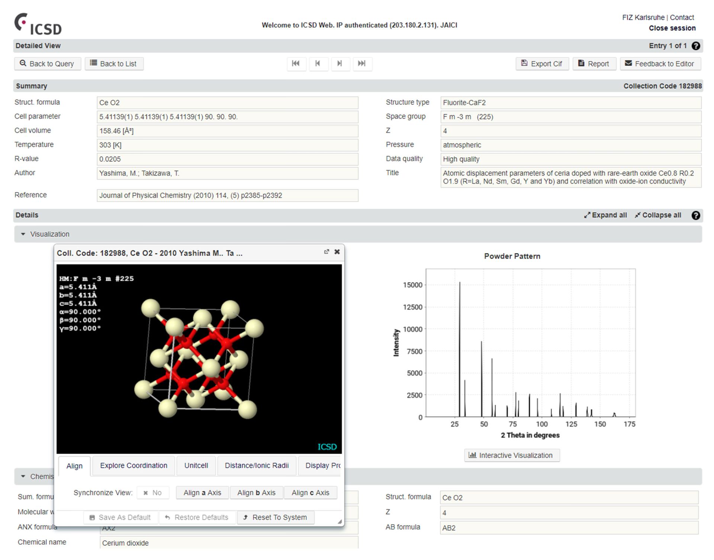Screen dimensions: 714x560
Task: Open FIZ Karlsruhe link
Action: 643,17
